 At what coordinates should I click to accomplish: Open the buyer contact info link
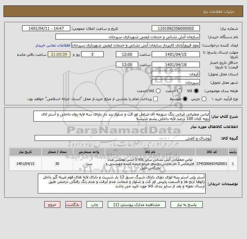(x=53, y=45)
